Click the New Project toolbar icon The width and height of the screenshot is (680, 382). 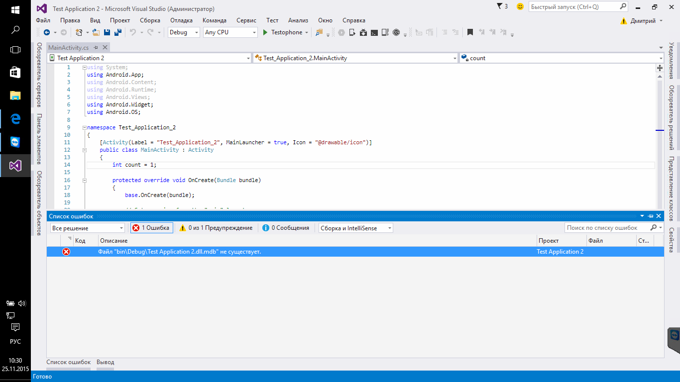click(79, 32)
